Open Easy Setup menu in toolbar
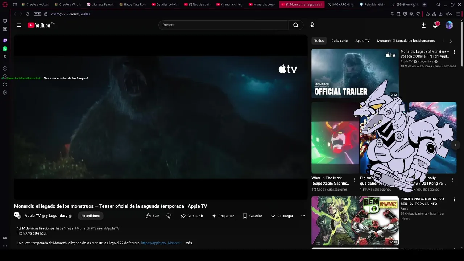Screen dimensions: 464x261 coord(458,14)
